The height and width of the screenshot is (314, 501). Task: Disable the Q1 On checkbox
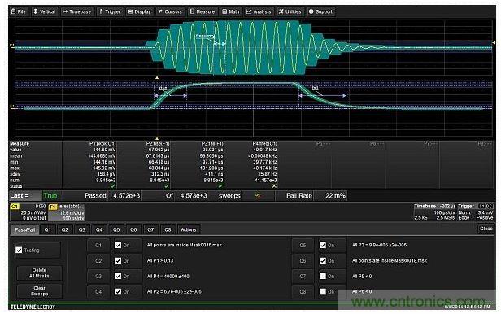(x=118, y=246)
